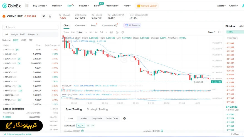Screen dimensions: 244x137
Task: Open the Futures dropdown menu
Action: pos(84,6)
